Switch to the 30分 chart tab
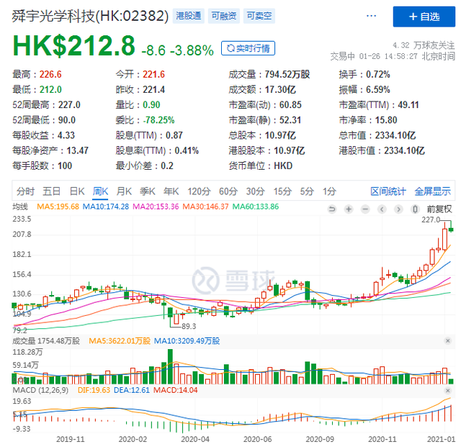This screenshot has height=444, width=461. (255, 191)
